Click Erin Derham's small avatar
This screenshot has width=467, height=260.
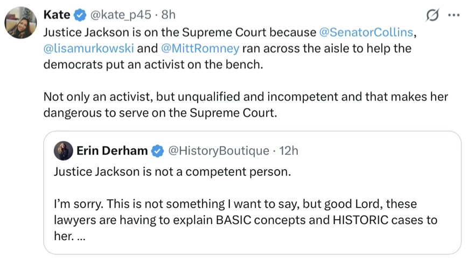coord(64,151)
